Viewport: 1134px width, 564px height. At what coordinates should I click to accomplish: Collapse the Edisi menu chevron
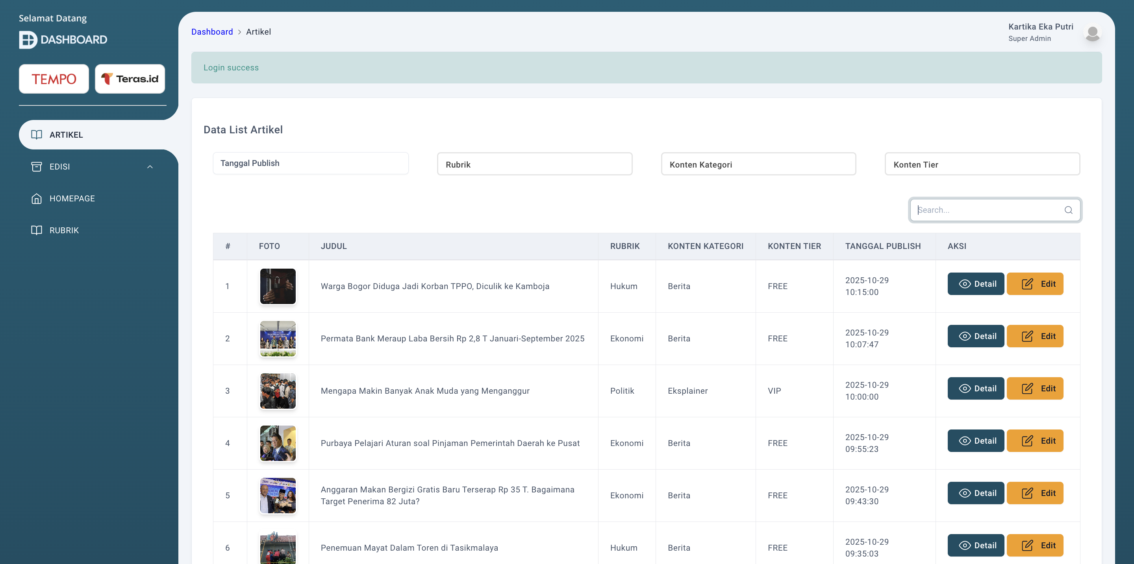150,167
